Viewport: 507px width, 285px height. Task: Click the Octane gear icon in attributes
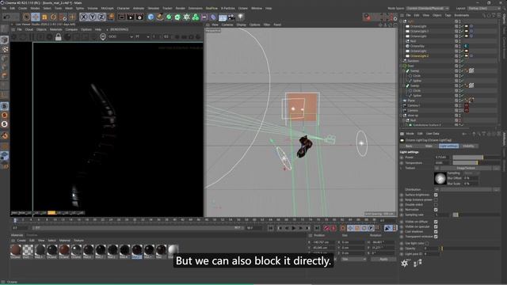point(405,264)
